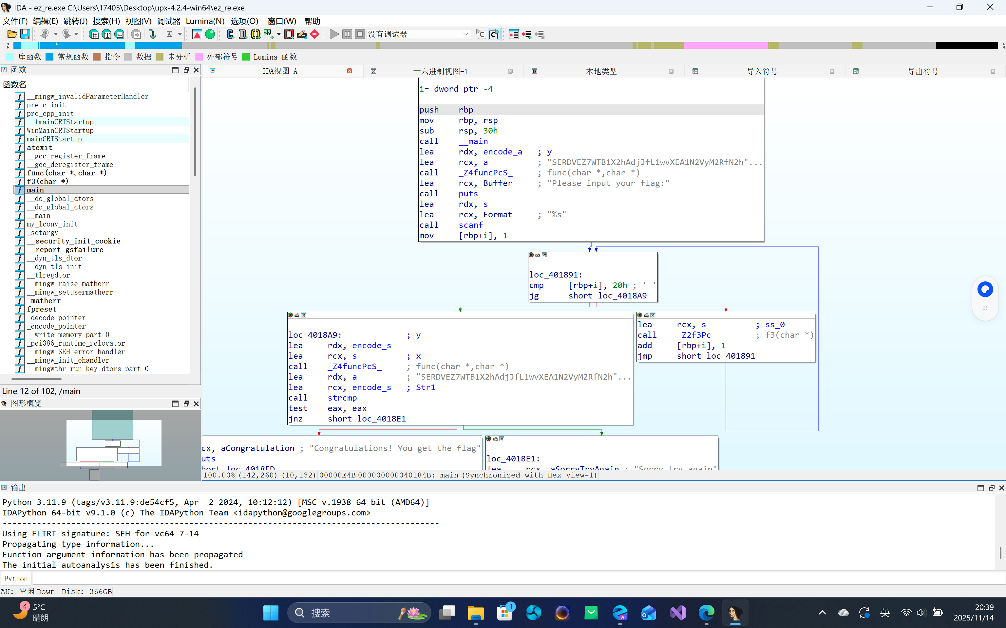
Task: Click the open file folder icon
Action: [12, 34]
